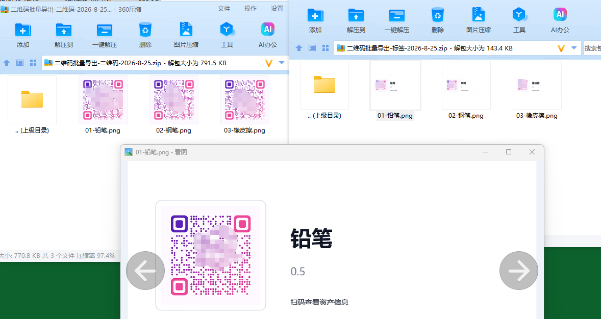Click 360压缩 app icon in left title bar
The width and height of the screenshot is (601, 319).
tap(4, 10)
